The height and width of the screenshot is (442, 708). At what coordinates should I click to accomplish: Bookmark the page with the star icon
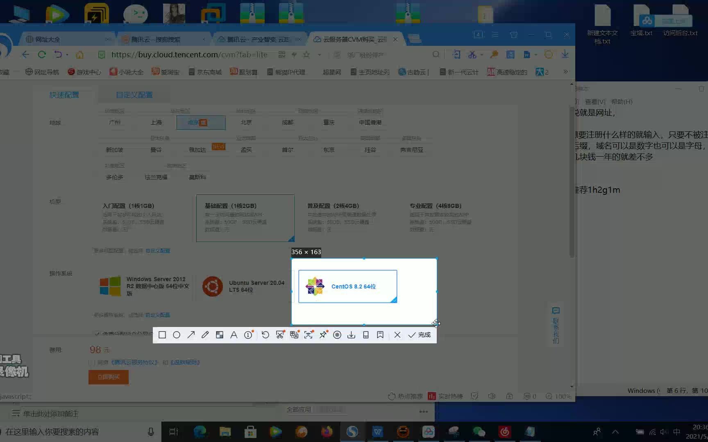coord(306,54)
